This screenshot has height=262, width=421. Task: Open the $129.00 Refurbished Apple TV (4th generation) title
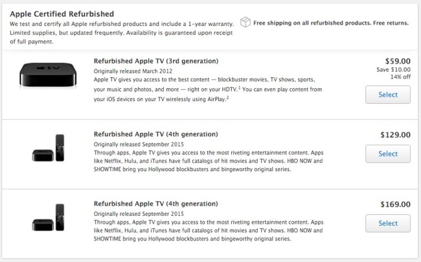155,134
